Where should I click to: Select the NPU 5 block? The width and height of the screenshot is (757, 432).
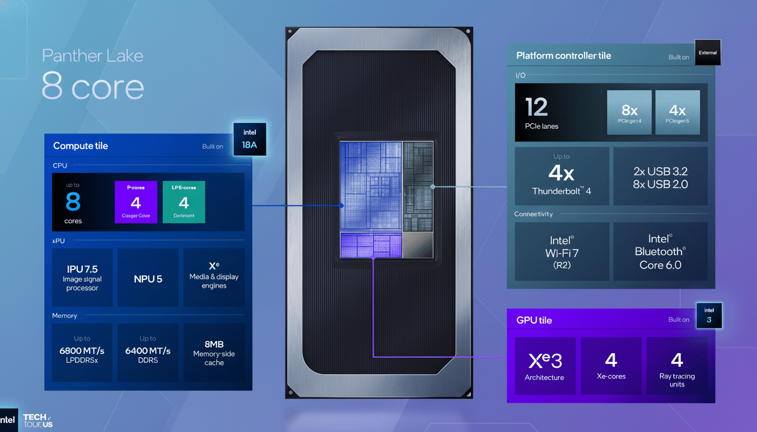pyautogui.click(x=148, y=277)
